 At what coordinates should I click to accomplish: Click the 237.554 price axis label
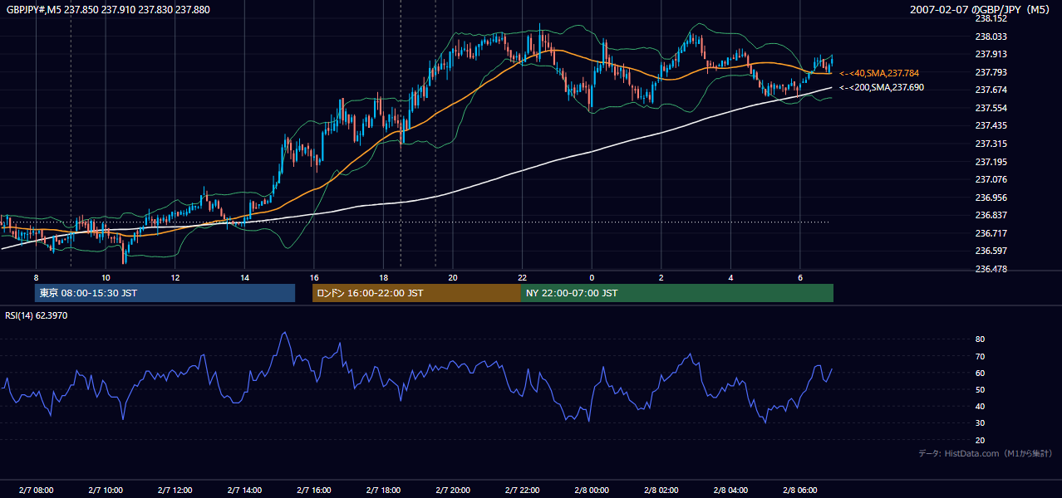click(991, 108)
